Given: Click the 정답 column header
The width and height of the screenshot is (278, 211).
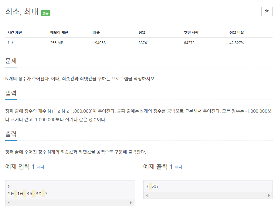Looking at the screenshot, I should pos(142,32).
